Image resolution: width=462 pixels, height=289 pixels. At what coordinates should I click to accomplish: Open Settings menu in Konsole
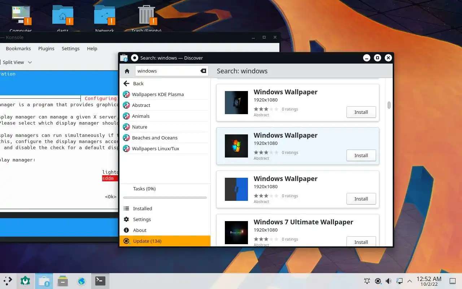[70, 48]
